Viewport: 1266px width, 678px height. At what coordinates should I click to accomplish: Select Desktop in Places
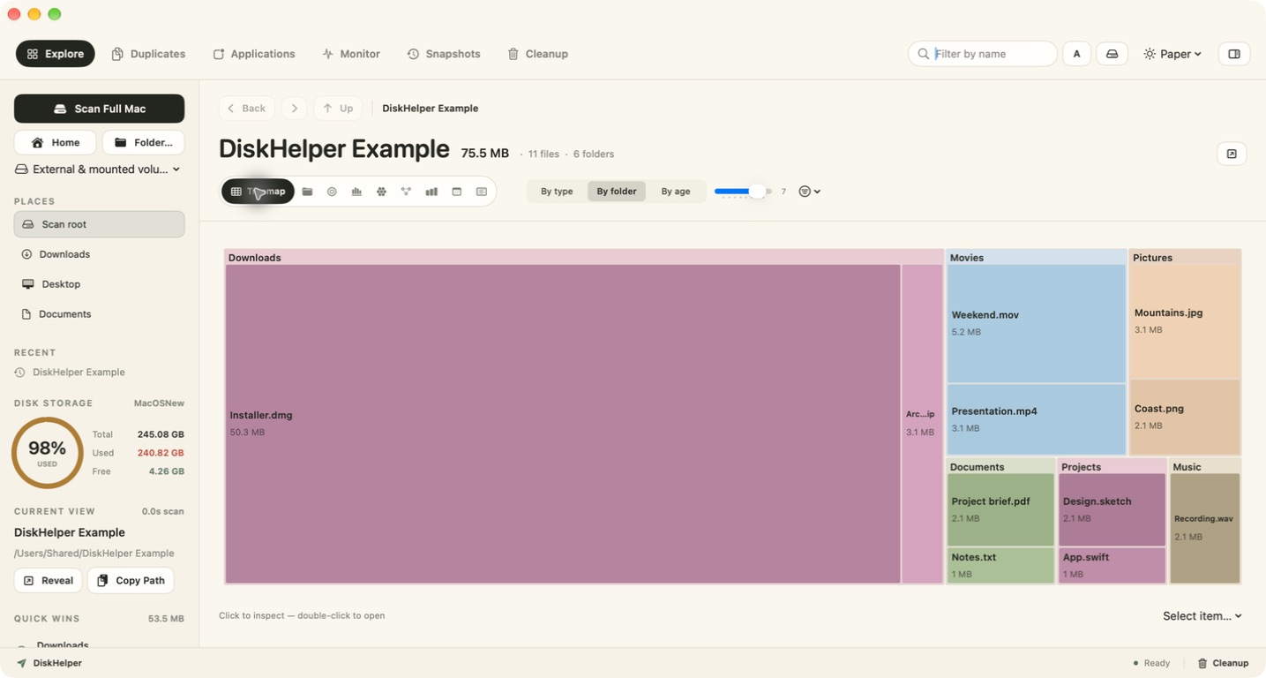100,284
